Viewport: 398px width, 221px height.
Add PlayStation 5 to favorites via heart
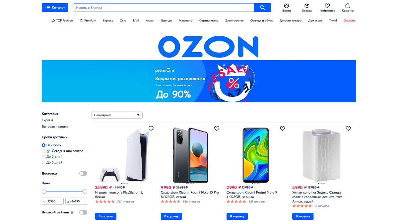pyautogui.click(x=151, y=129)
